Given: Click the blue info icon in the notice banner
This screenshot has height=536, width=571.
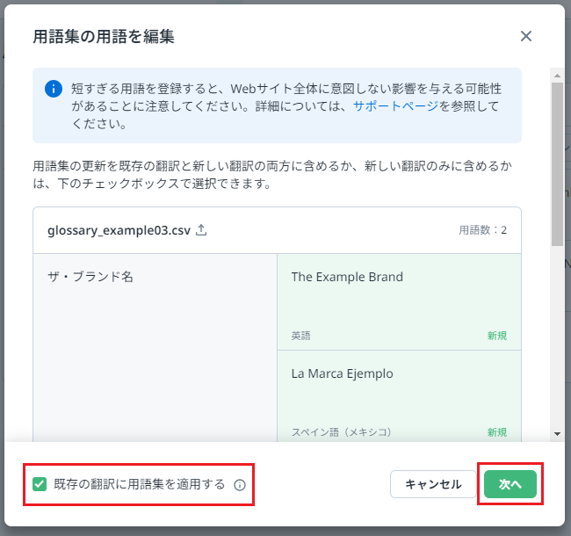Looking at the screenshot, I should 54,89.
